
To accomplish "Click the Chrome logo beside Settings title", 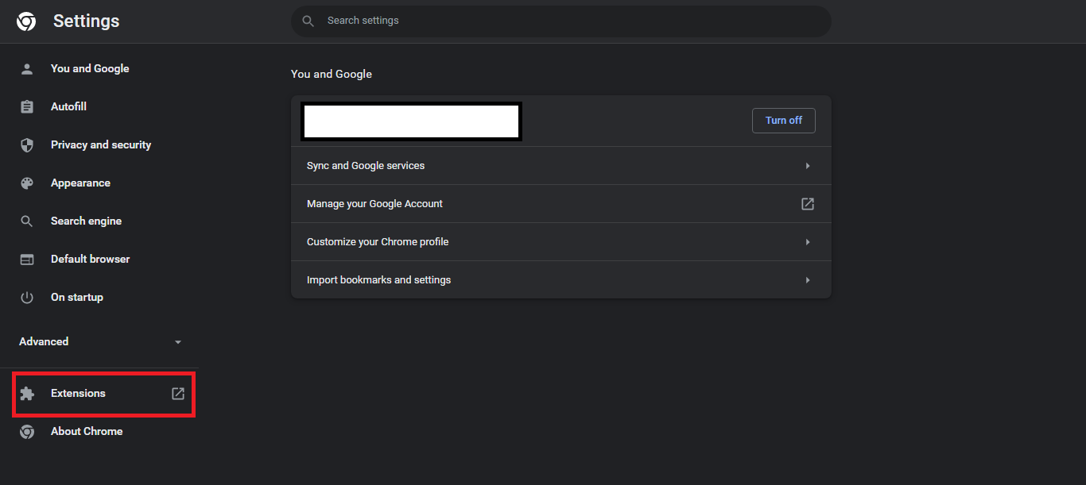I will pos(26,21).
